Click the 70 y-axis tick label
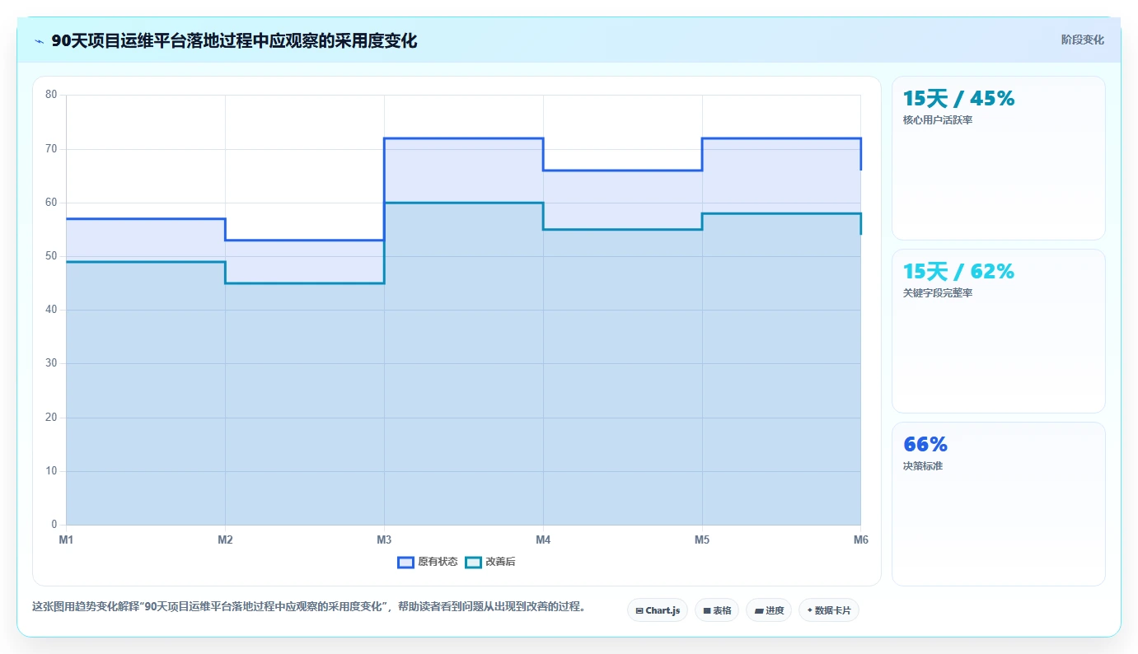Viewport: 1138px width, 654px height. 51,149
